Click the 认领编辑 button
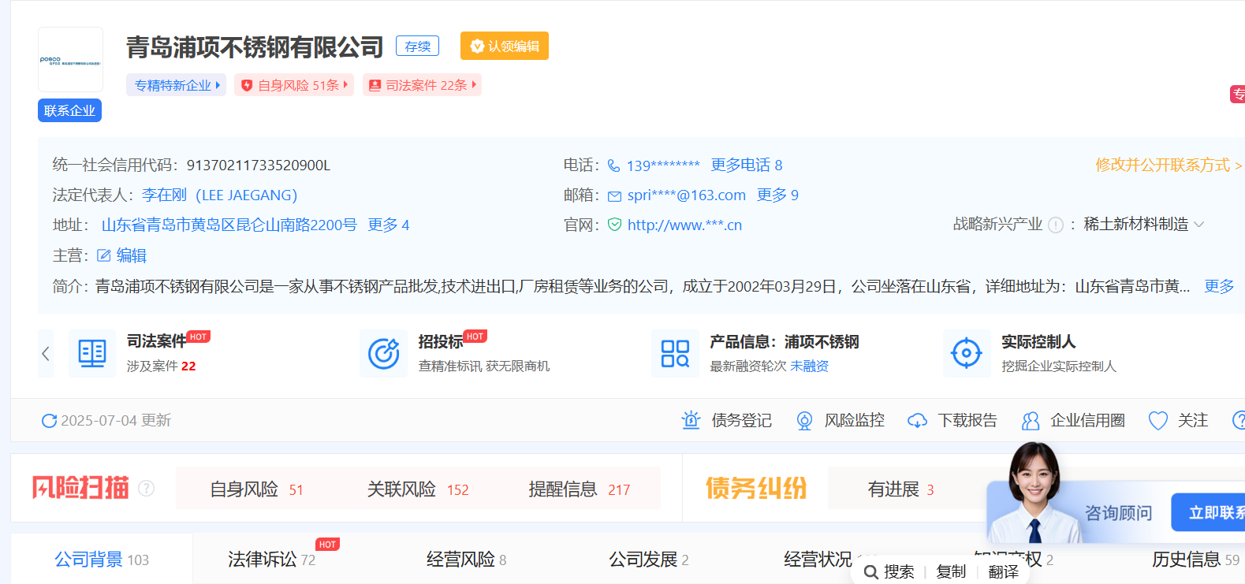 [505, 46]
